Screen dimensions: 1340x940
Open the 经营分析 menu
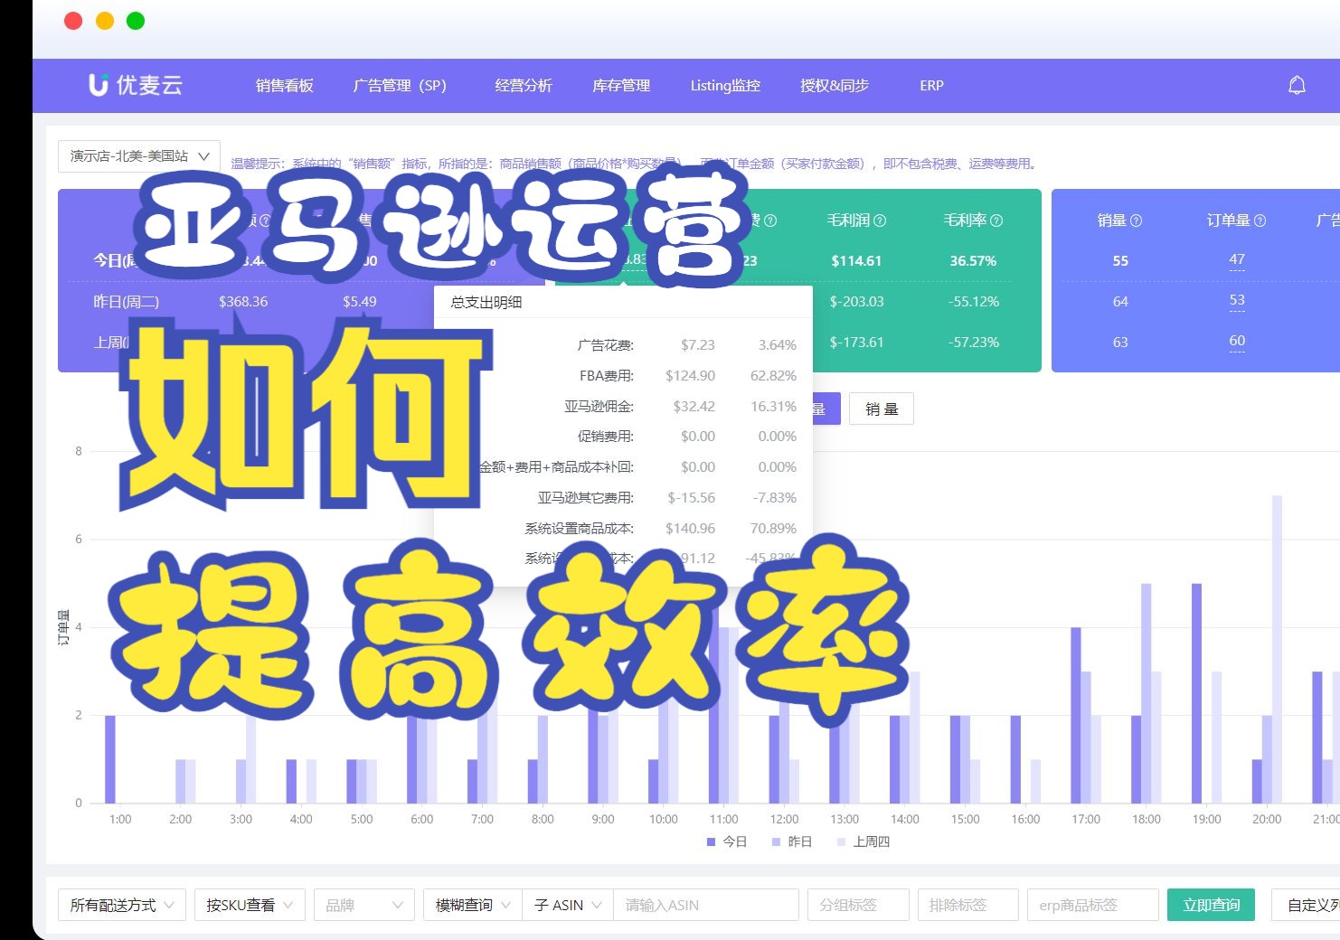coord(524,86)
